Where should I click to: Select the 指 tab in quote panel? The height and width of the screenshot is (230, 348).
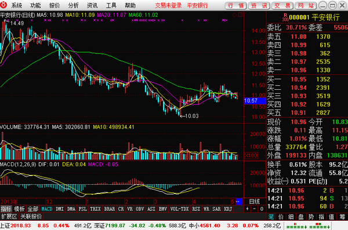[x=321, y=217]
